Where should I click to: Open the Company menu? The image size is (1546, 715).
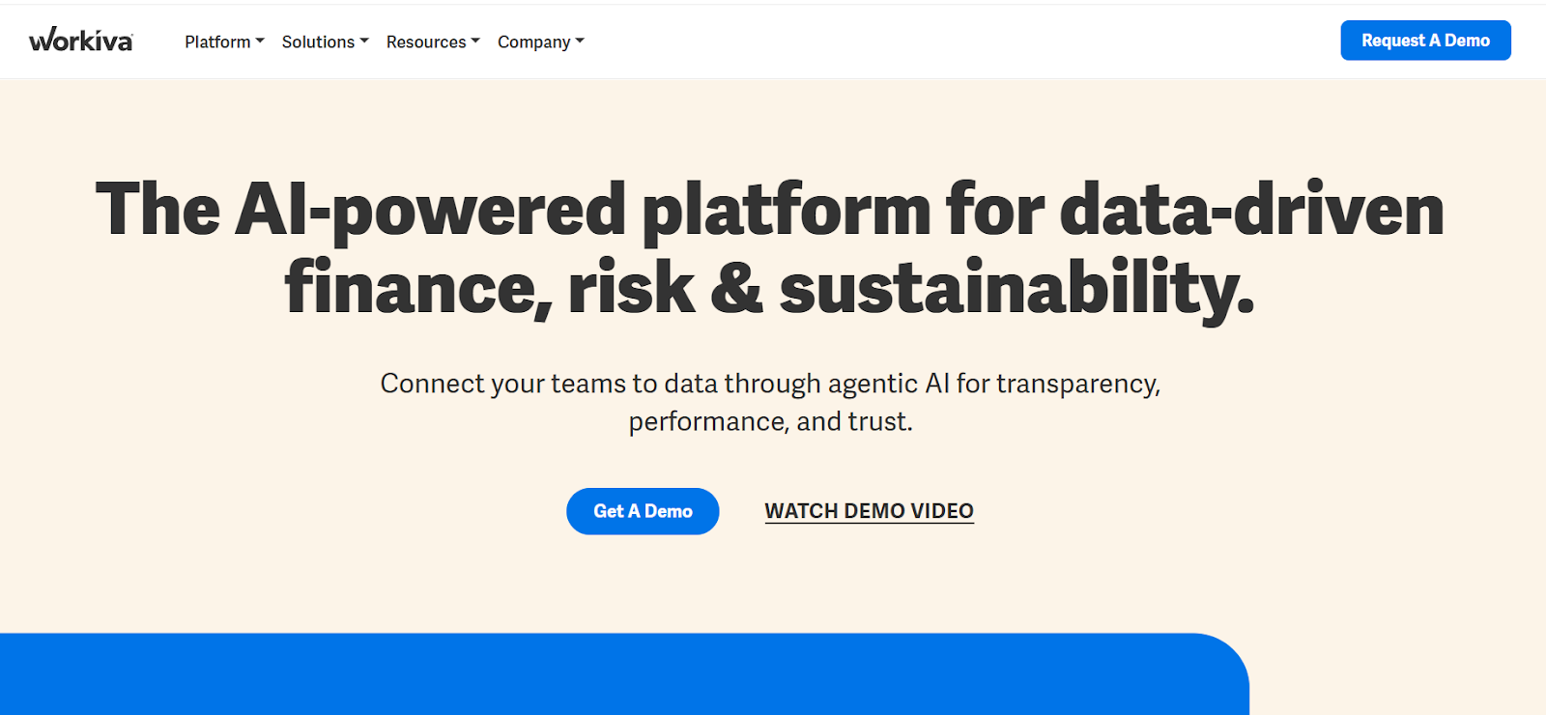tap(533, 42)
